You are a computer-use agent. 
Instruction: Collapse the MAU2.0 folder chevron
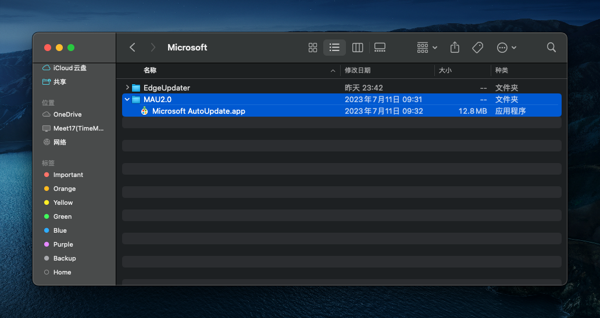click(x=127, y=99)
